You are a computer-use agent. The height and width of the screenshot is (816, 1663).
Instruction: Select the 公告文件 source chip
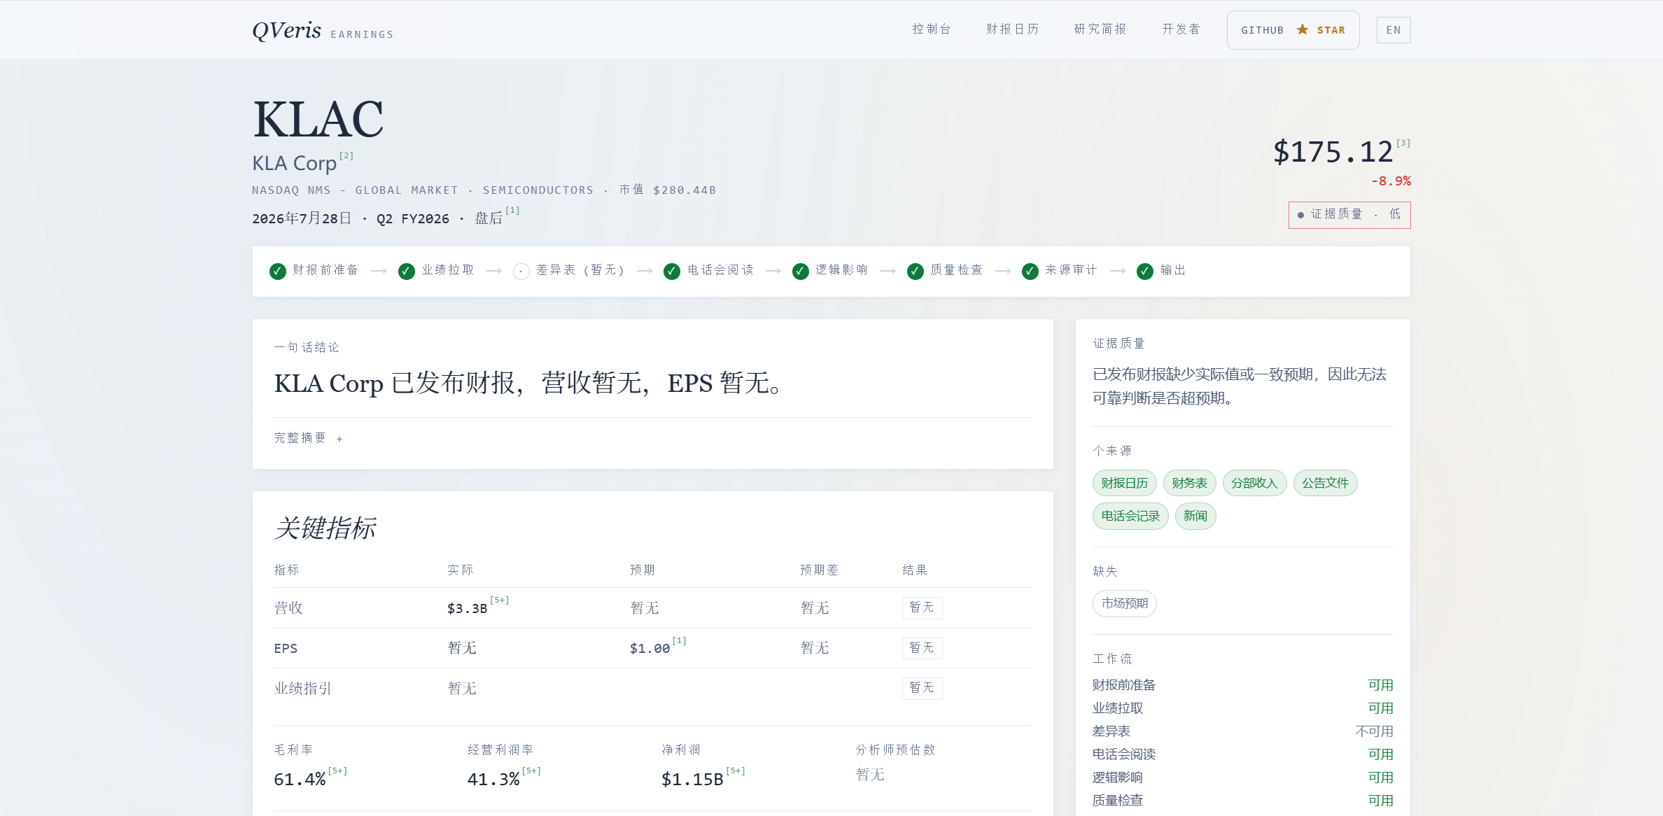coord(1326,483)
